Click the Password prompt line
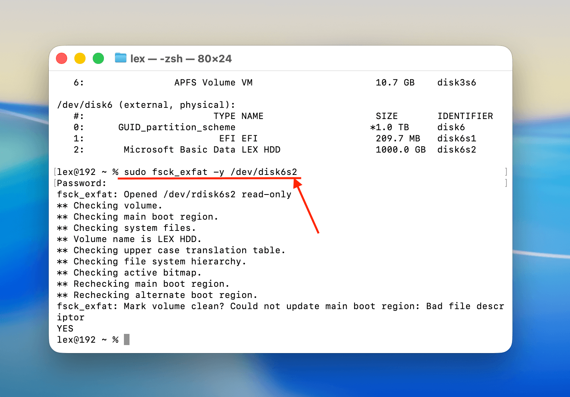 (x=81, y=183)
